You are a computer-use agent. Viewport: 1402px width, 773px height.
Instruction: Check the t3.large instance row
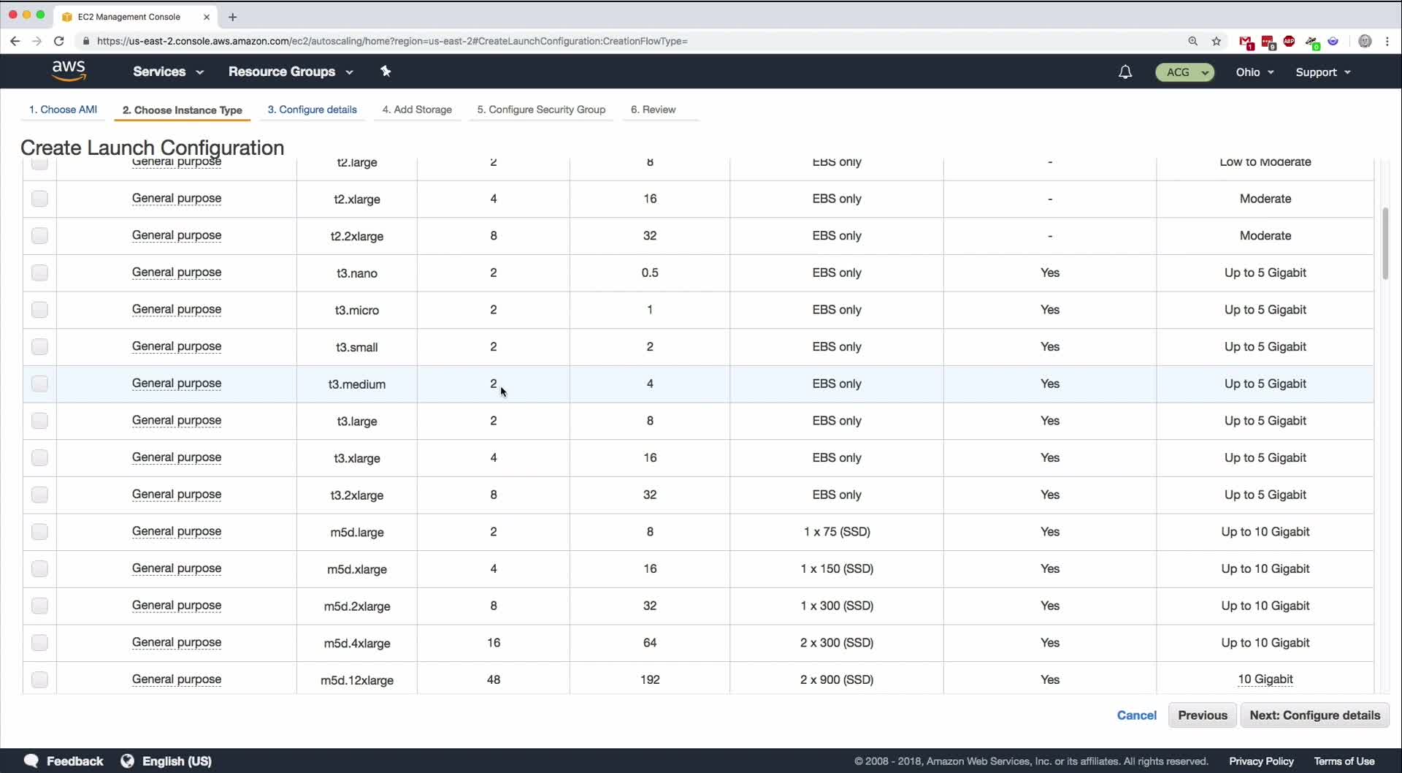39,421
